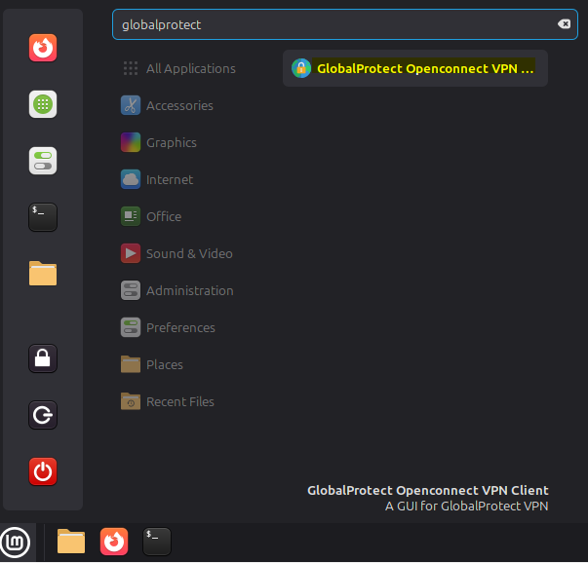Click the Linux Mint menu button in taskbar

pyautogui.click(x=17, y=542)
